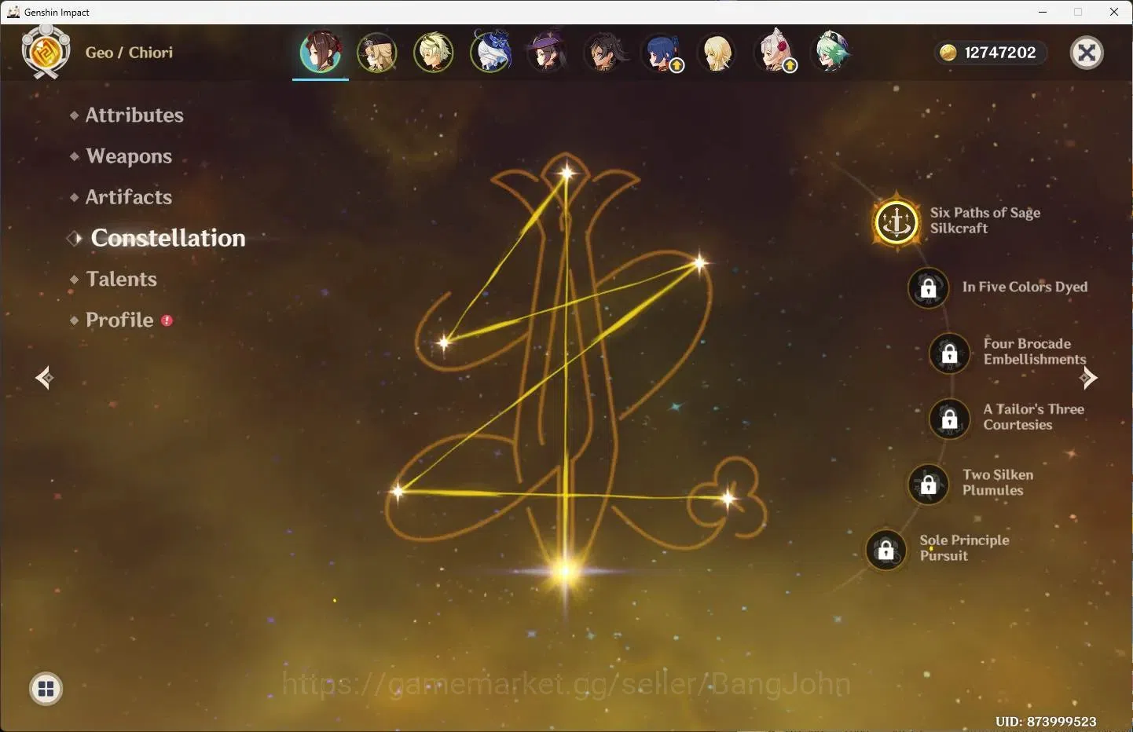1133x732 pixels.
Task: Open the locked A Tailor's Three Courtesies node
Action: tap(950, 419)
